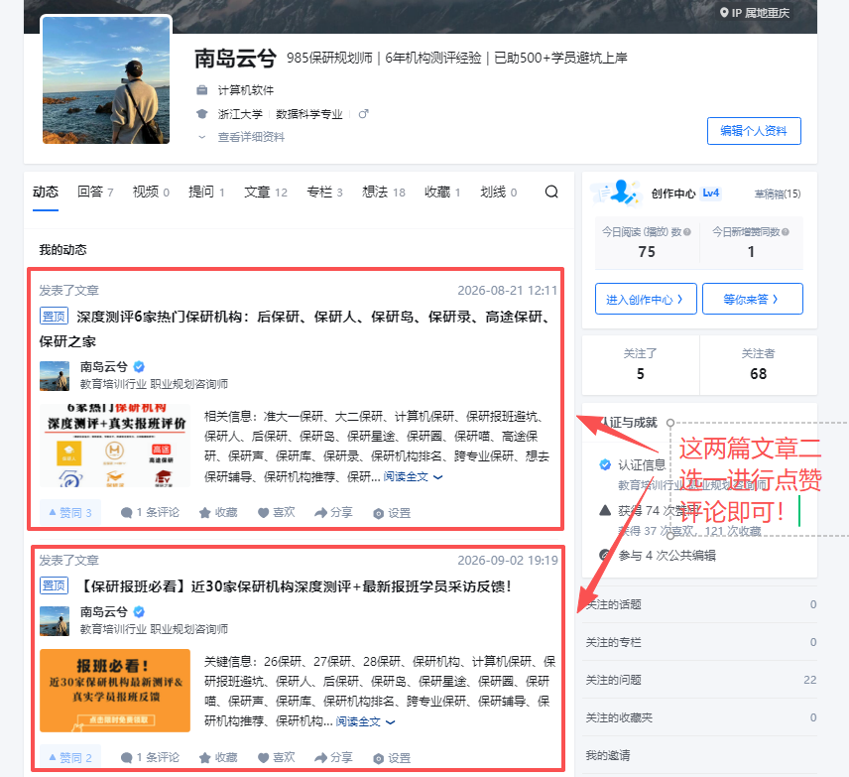Image resolution: width=849 pixels, height=777 pixels.
Task: Expand 阅读全文 on second article
Action: coord(365,721)
